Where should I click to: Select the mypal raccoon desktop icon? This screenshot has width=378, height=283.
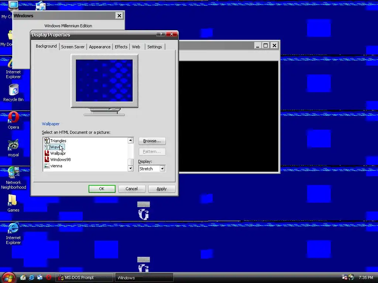click(13, 148)
